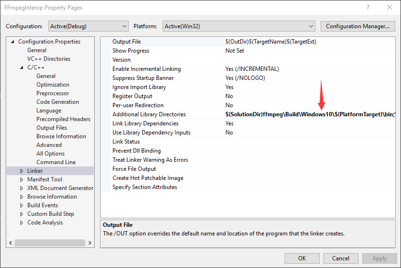Expand the Manifest Tool node
Screen dimensions: 401x268
click(22, 179)
